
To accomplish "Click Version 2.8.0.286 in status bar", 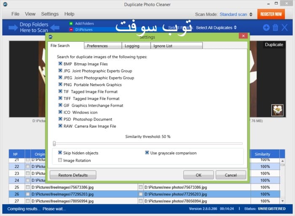I will [x=203, y=209].
